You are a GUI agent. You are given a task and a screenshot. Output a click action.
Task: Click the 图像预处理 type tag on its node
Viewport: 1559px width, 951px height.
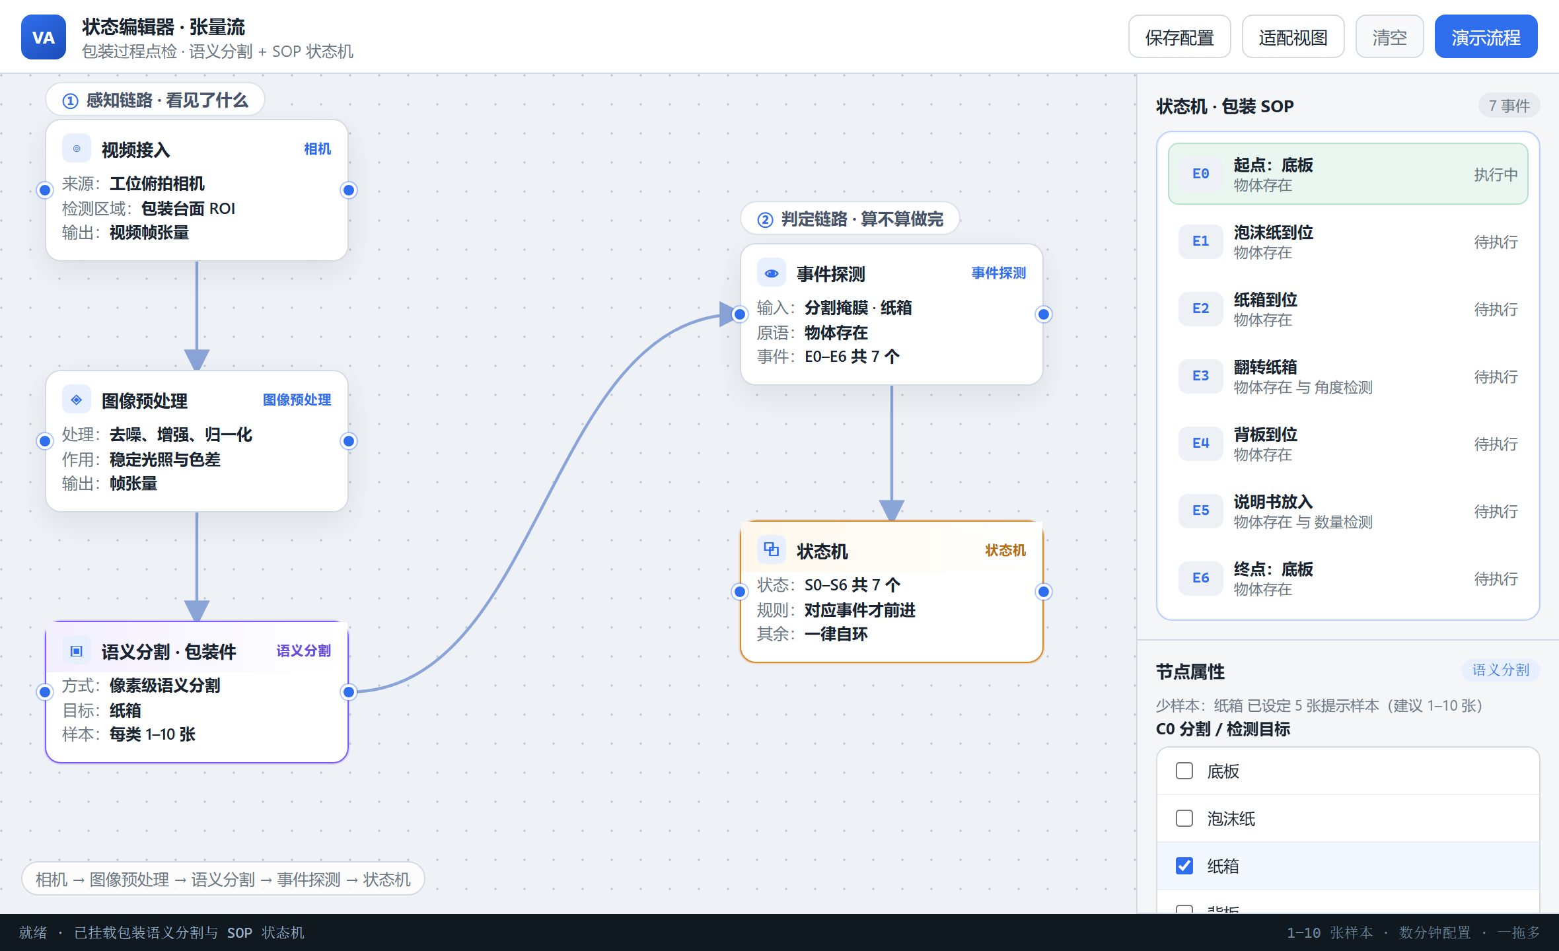297,400
